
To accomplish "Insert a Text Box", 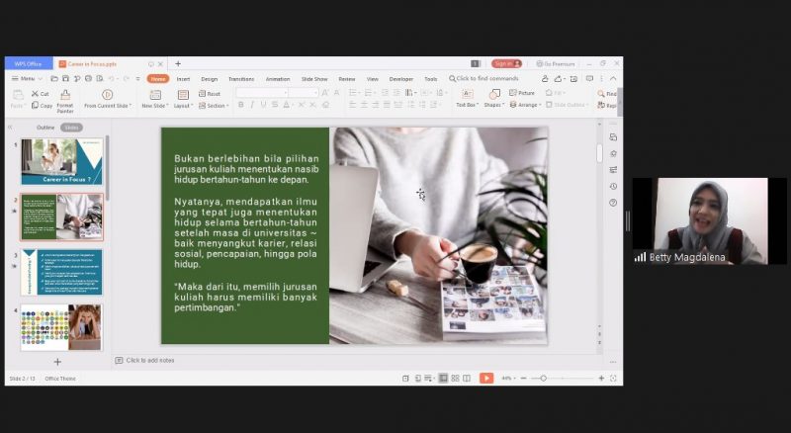I will coord(467,94).
